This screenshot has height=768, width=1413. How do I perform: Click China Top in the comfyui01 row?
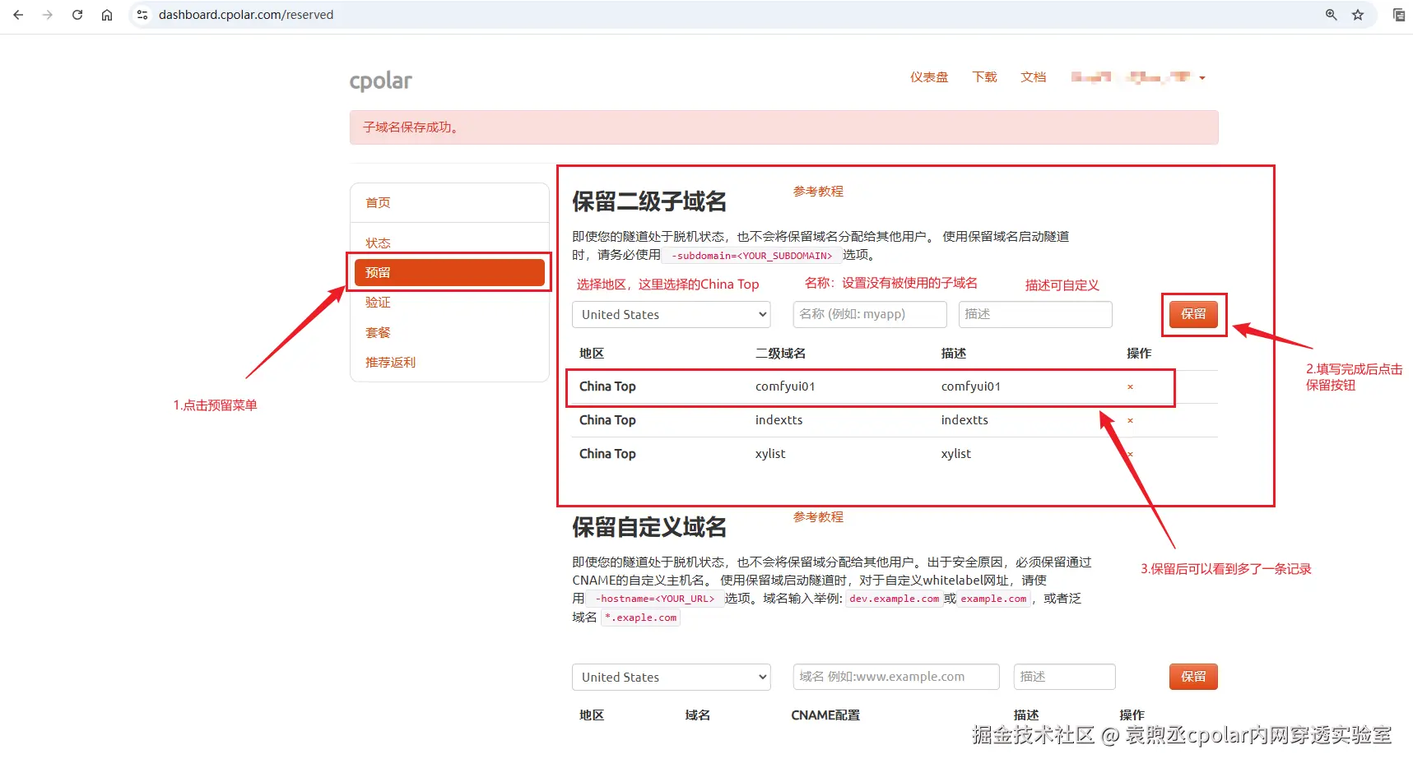click(607, 386)
